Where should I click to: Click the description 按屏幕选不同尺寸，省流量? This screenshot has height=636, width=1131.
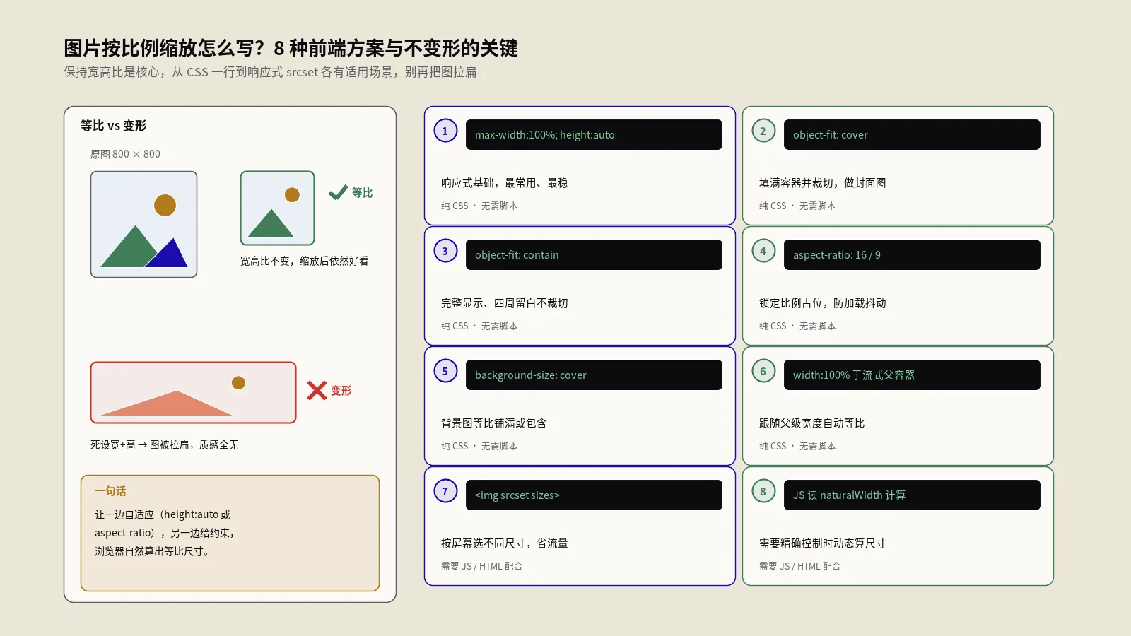504,543
